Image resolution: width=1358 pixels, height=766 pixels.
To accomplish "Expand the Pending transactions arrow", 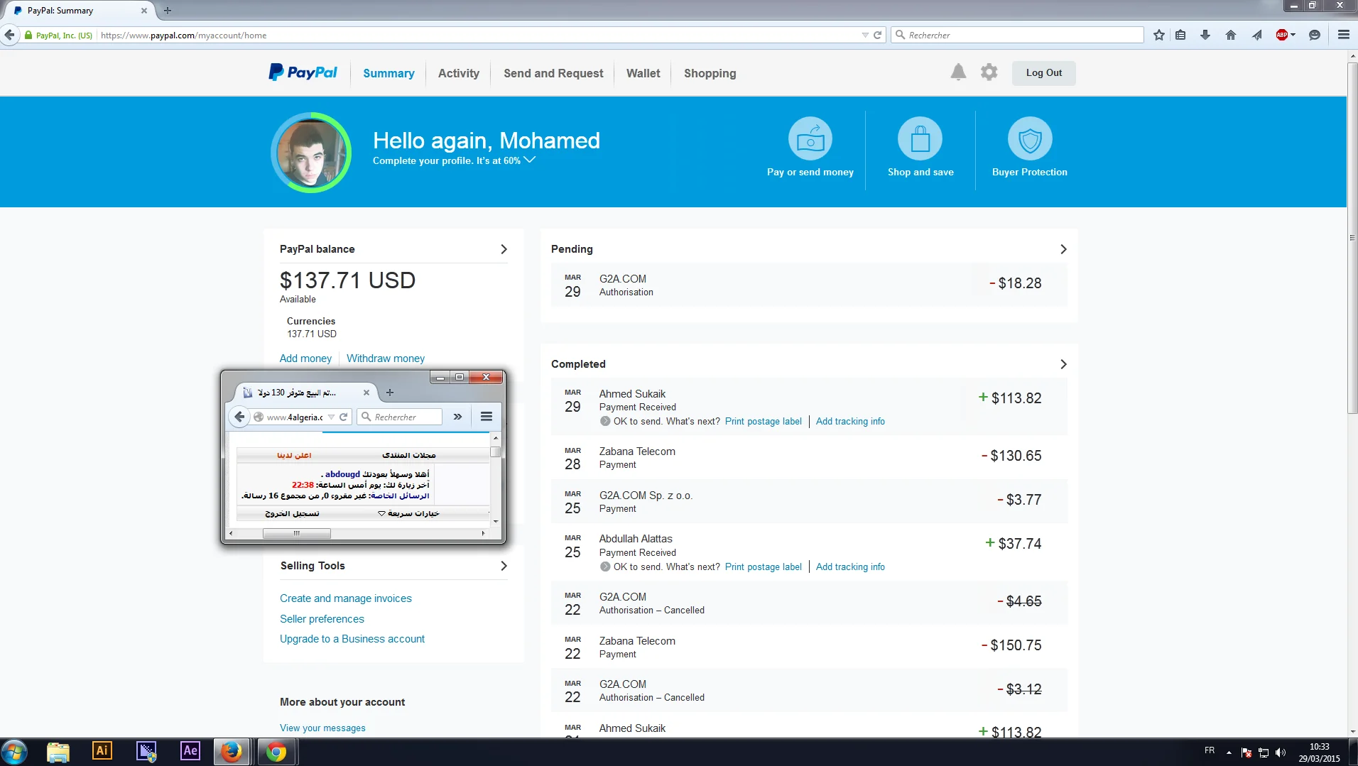I will (1063, 249).
